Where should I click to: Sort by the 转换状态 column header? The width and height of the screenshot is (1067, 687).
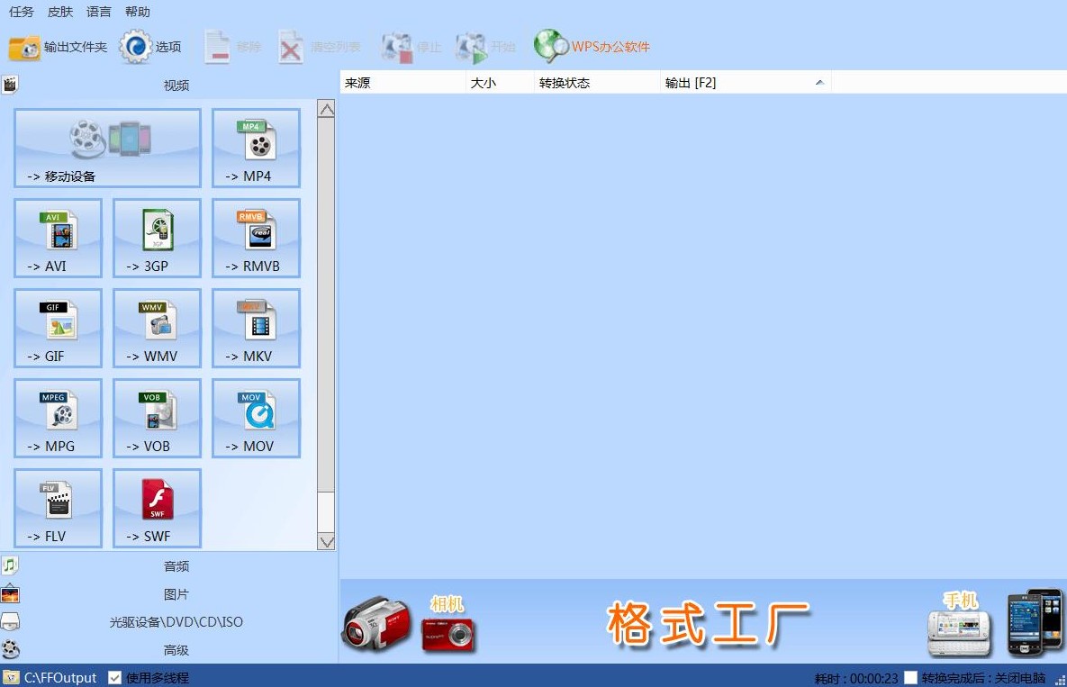(x=597, y=82)
